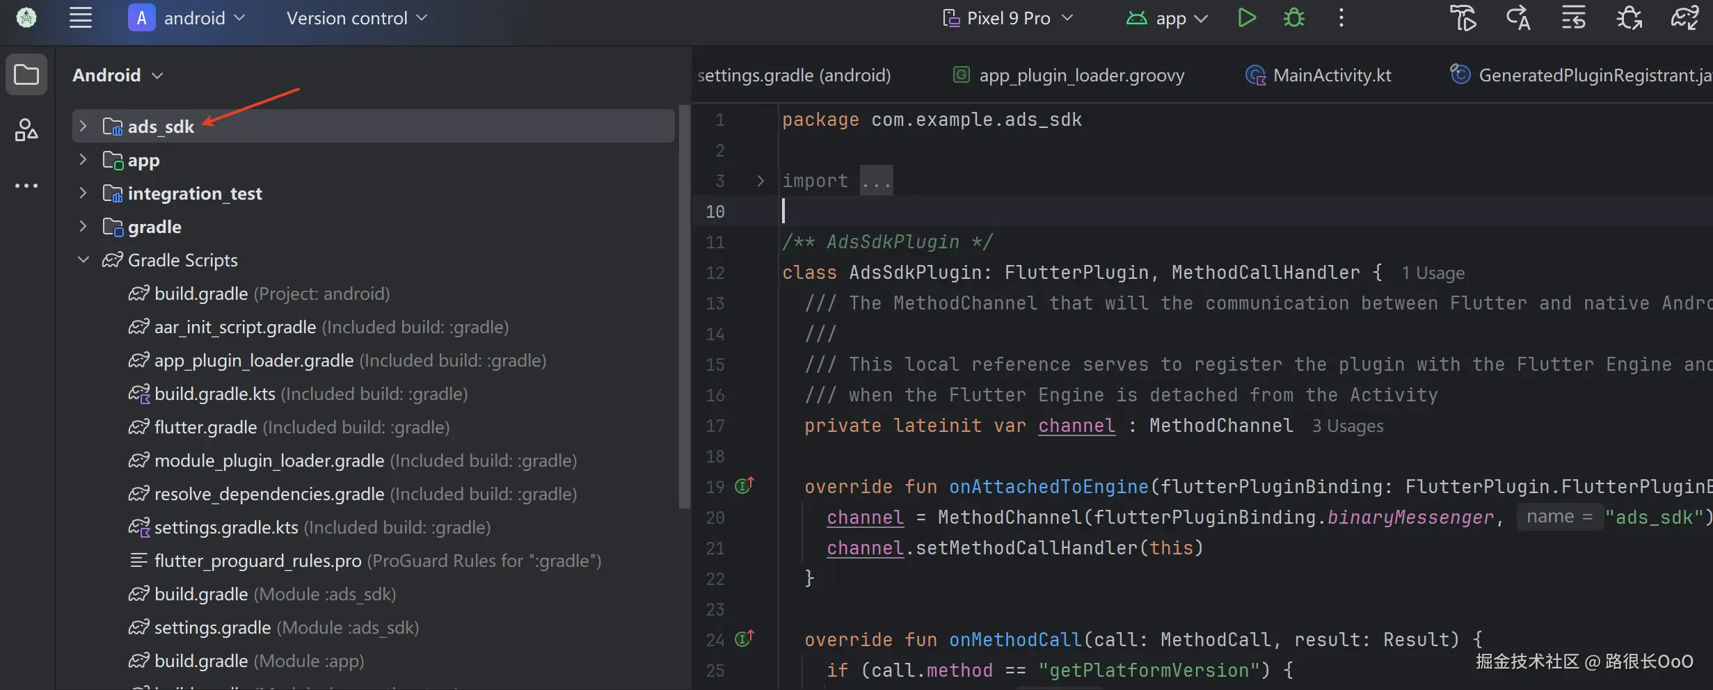Open the Project tool window folder icon

coord(26,74)
